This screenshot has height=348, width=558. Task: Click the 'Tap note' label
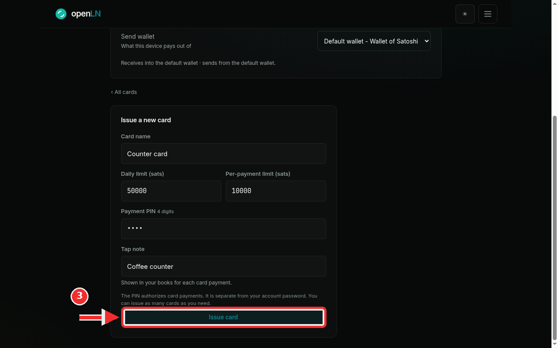point(133,249)
